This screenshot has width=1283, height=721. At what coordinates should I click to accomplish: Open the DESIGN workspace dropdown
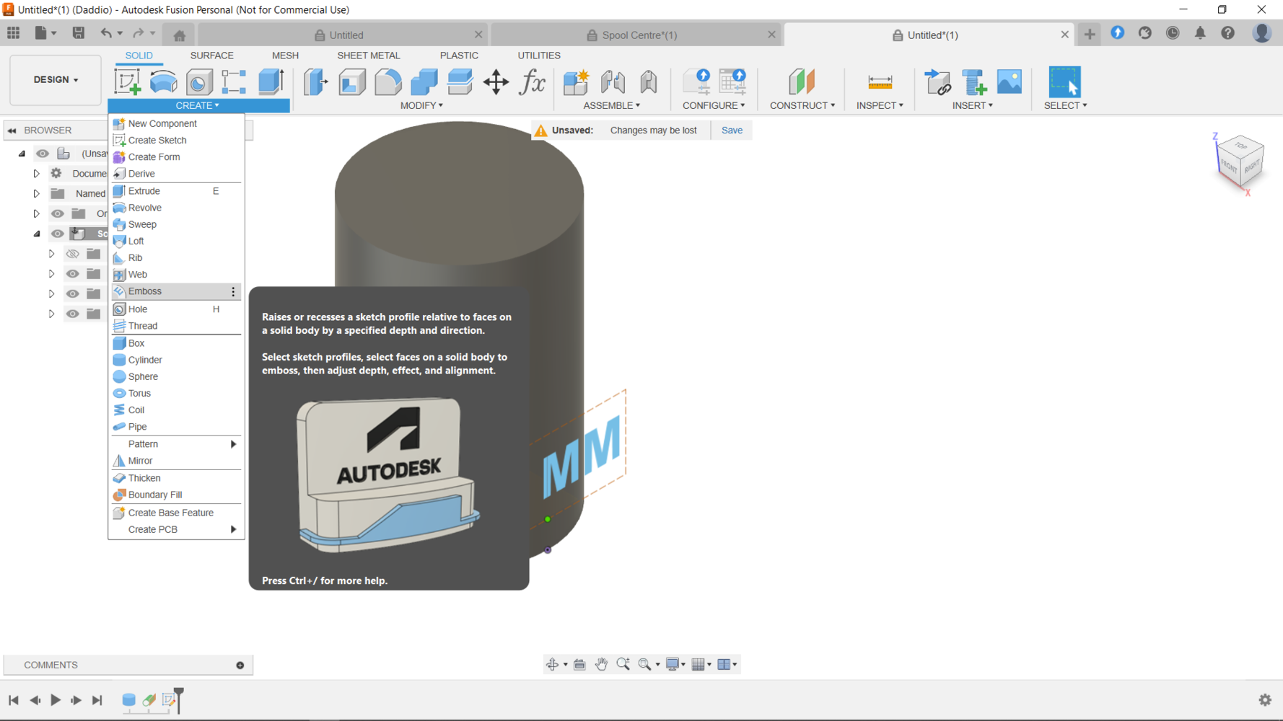(x=56, y=80)
